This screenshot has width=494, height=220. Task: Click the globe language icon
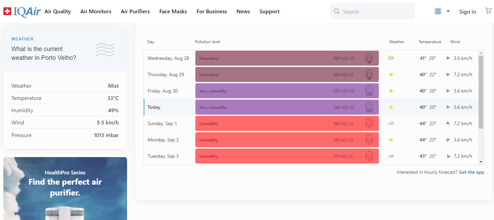click(x=438, y=11)
